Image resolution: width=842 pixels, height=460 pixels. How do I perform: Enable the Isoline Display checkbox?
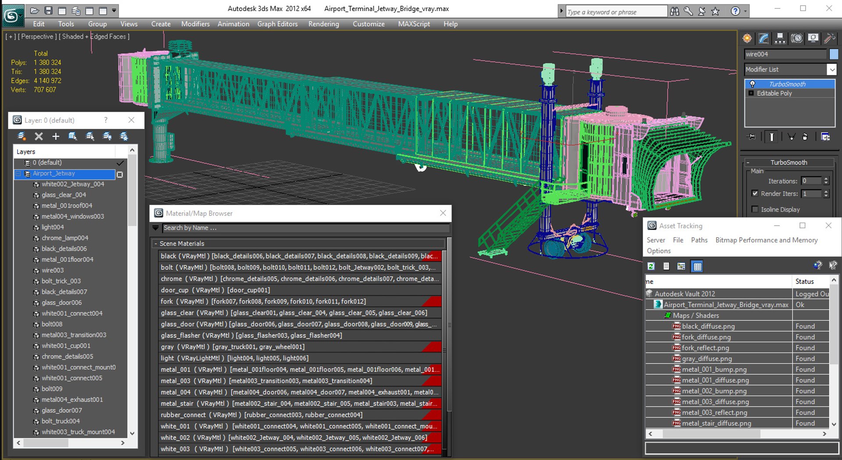755,209
